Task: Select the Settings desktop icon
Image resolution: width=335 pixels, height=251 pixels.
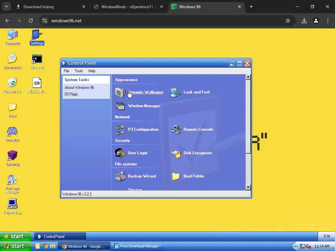Action: pyautogui.click(x=37, y=37)
